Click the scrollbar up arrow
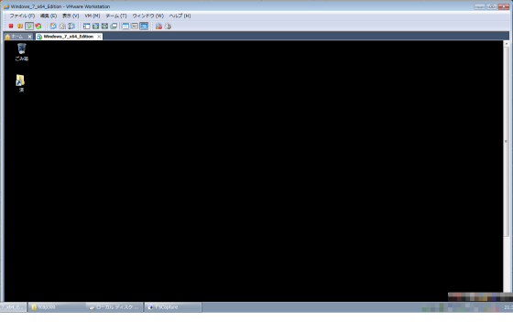 tap(506, 44)
